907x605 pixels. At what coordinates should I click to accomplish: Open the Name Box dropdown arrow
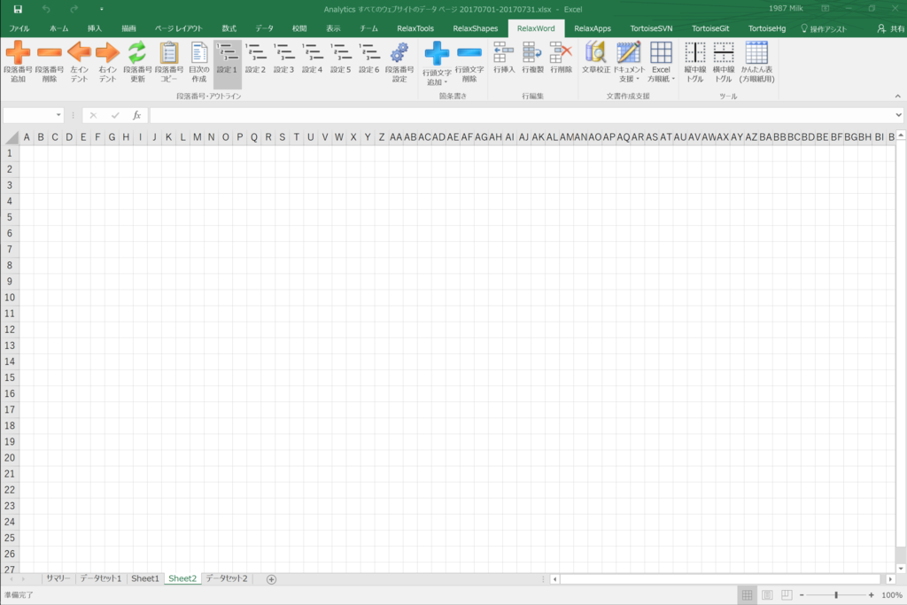point(58,115)
